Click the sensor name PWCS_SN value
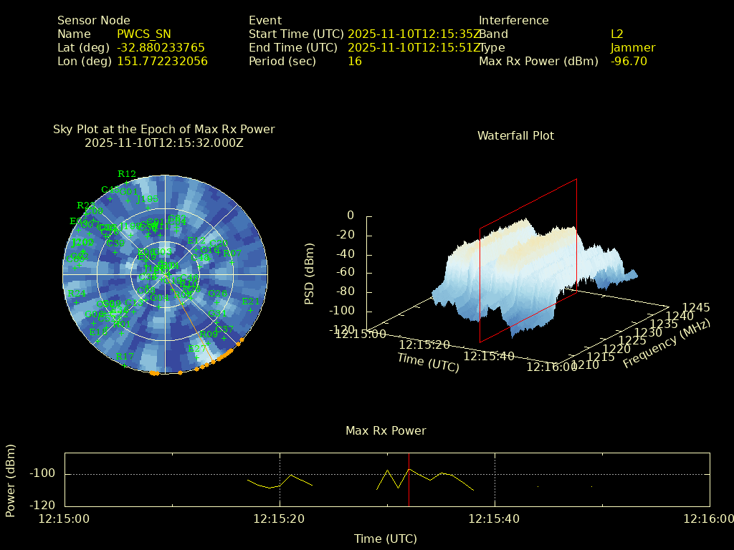 [x=144, y=34]
